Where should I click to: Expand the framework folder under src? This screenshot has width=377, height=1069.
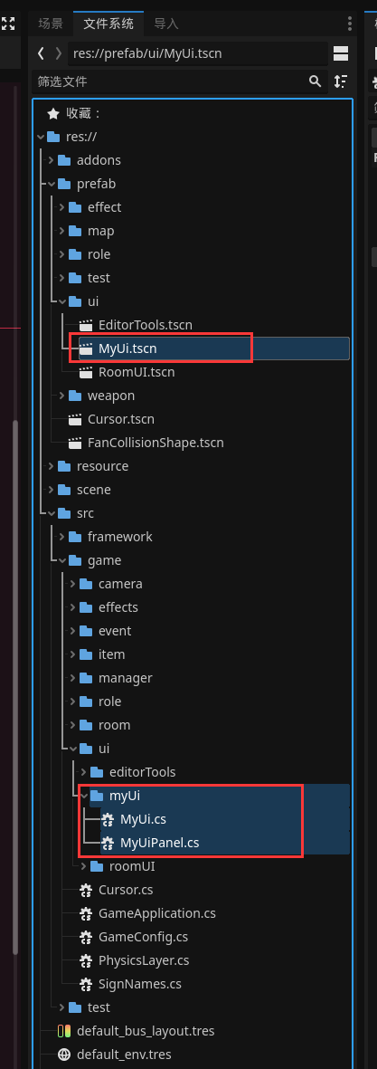[x=61, y=537]
